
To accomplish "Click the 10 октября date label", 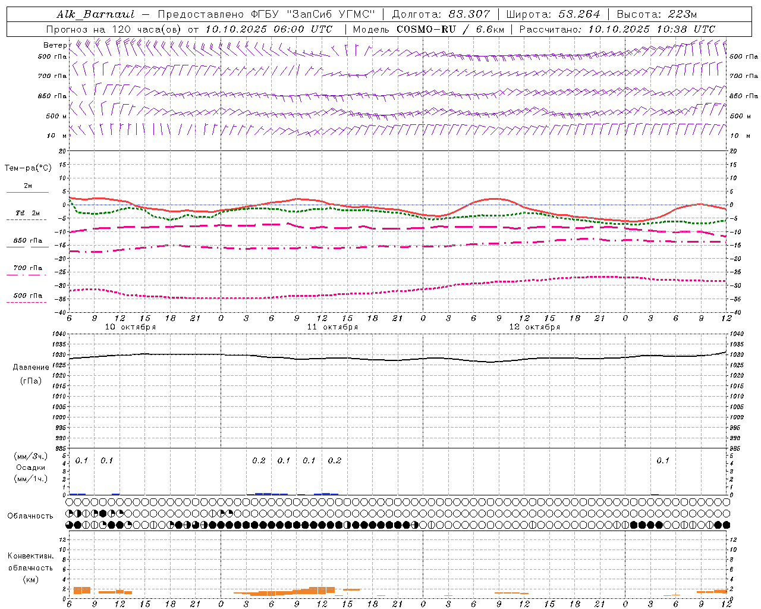I will tap(130, 327).
